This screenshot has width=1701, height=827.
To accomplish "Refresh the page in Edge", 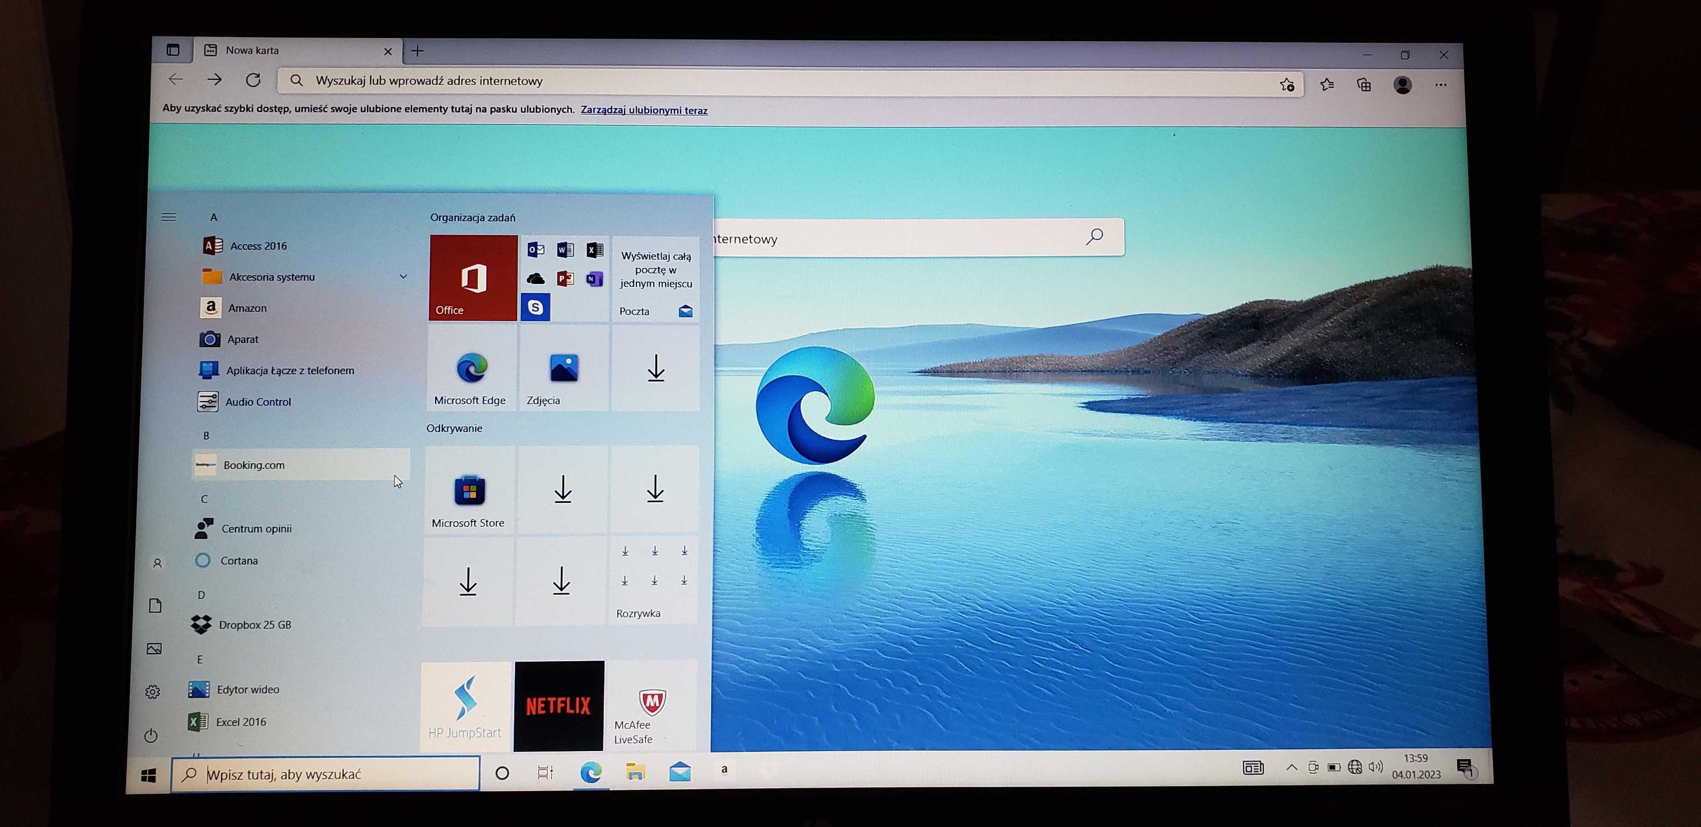I will [x=253, y=80].
